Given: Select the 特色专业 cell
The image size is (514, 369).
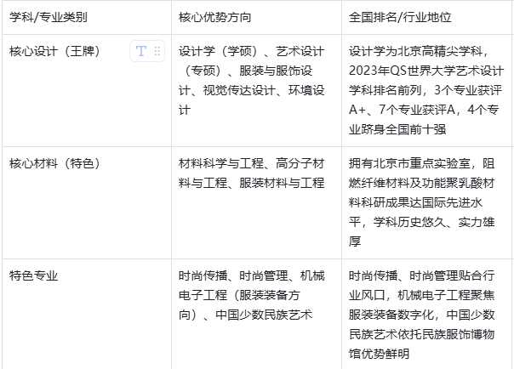Looking at the screenshot, I should point(34,275).
